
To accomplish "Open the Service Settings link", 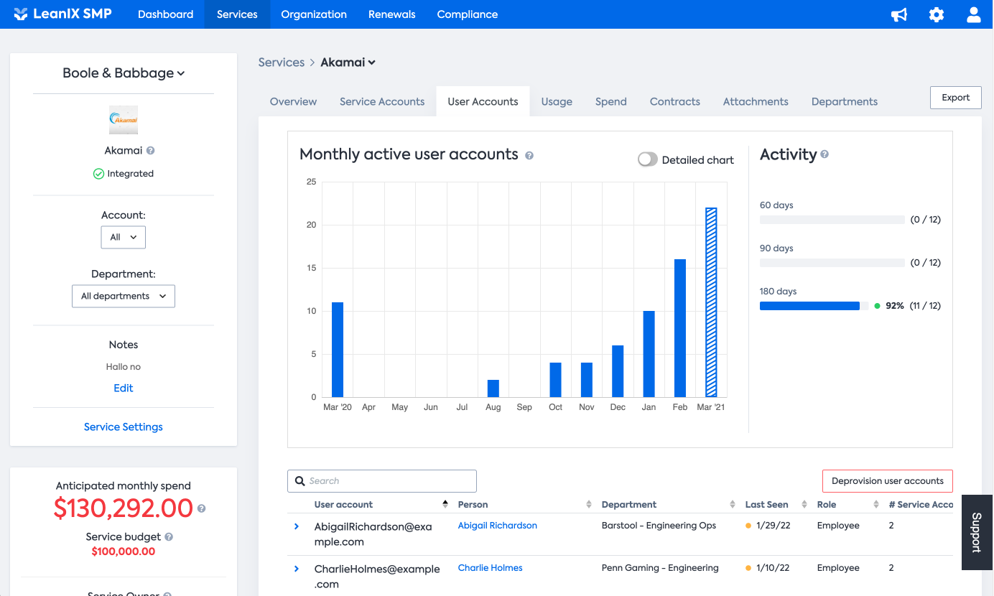I will 124,427.
